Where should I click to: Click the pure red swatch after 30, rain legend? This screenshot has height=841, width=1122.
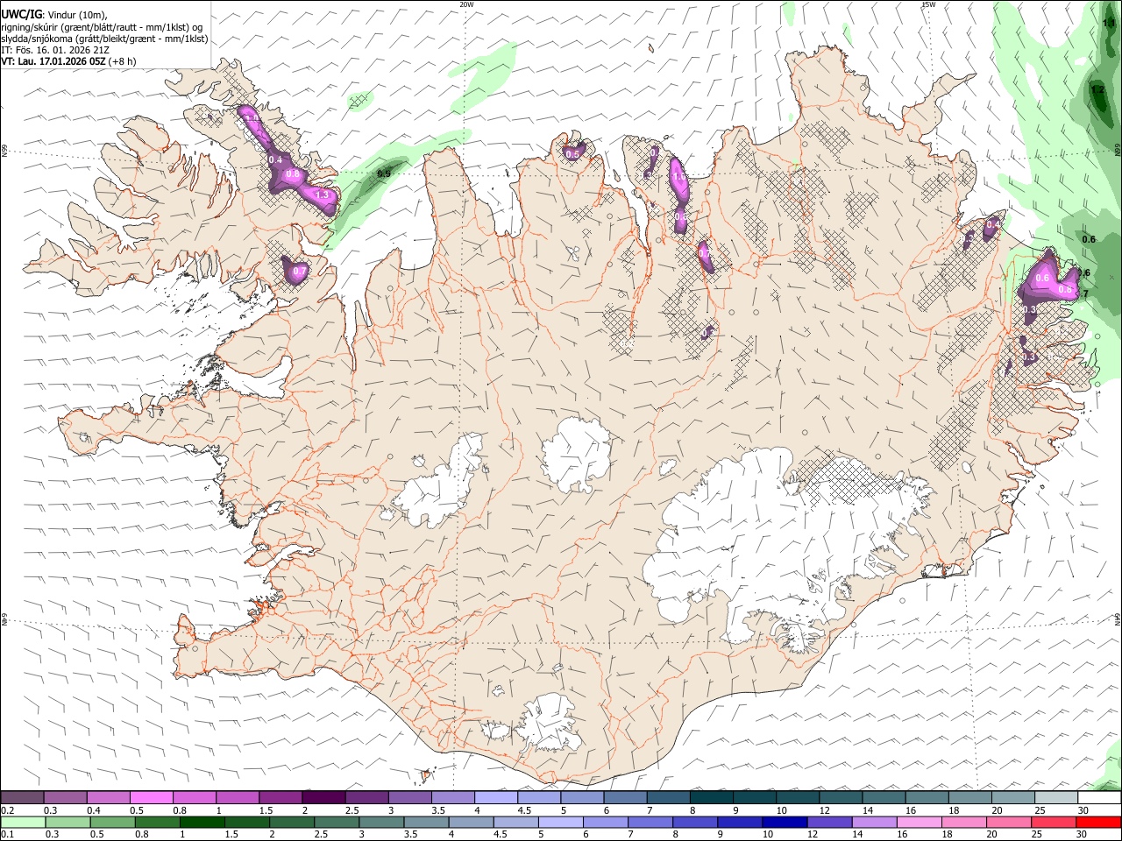(x=1099, y=823)
